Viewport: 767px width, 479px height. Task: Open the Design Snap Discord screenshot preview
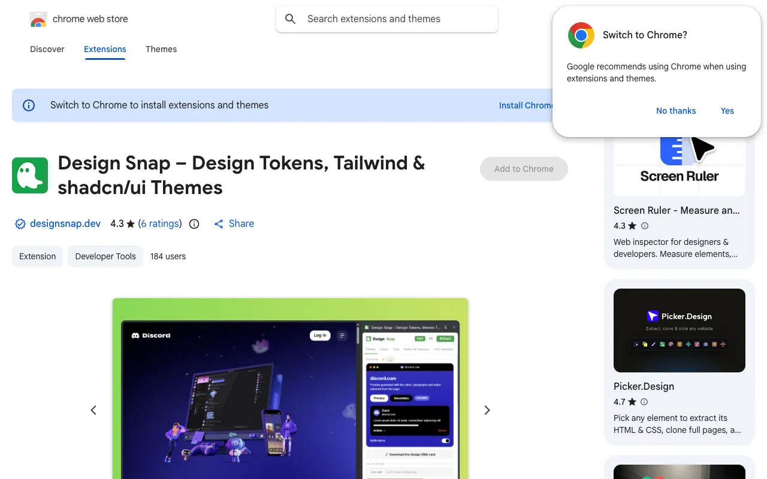pyautogui.click(x=290, y=389)
